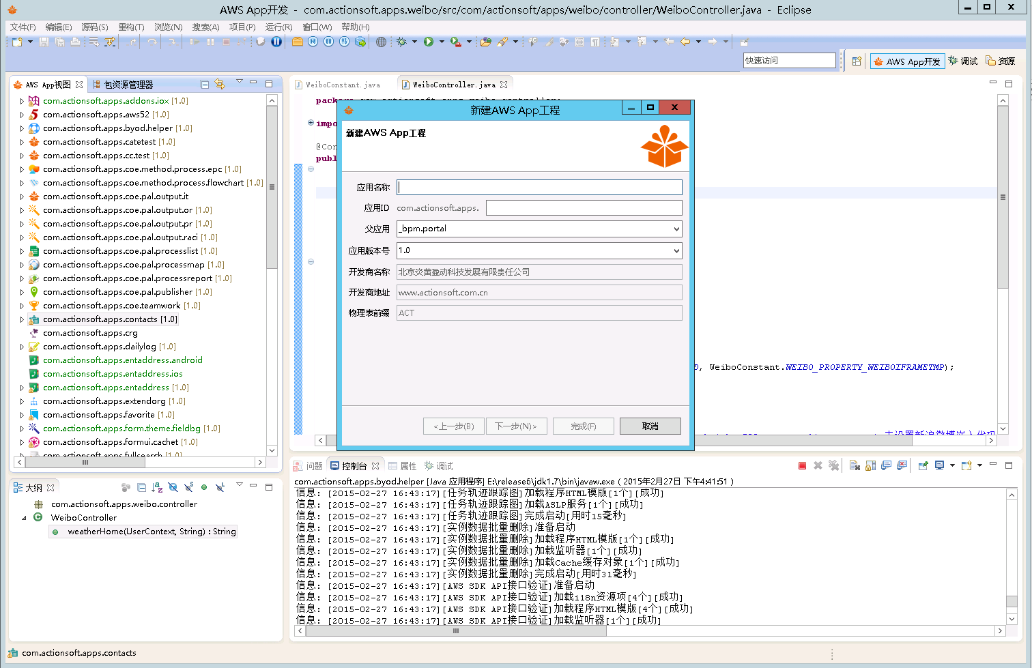The height and width of the screenshot is (668, 1032).
Task: Open 父应用 dropdown showing _bpm.portal
Action: coord(676,229)
